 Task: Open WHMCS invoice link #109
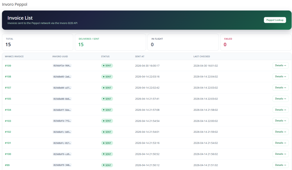(x=8, y=66)
